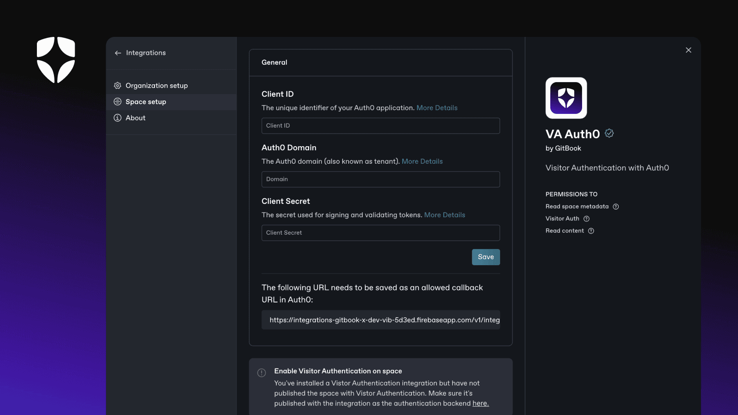Click the Space setup icon in sidebar
The width and height of the screenshot is (738, 415).
(118, 102)
